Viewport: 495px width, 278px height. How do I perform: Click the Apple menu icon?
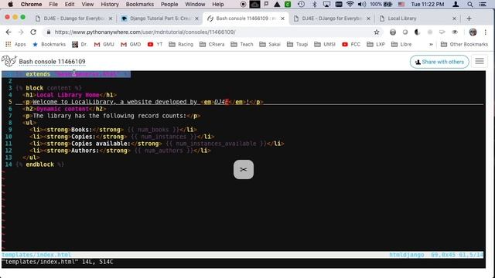pos(10,5)
